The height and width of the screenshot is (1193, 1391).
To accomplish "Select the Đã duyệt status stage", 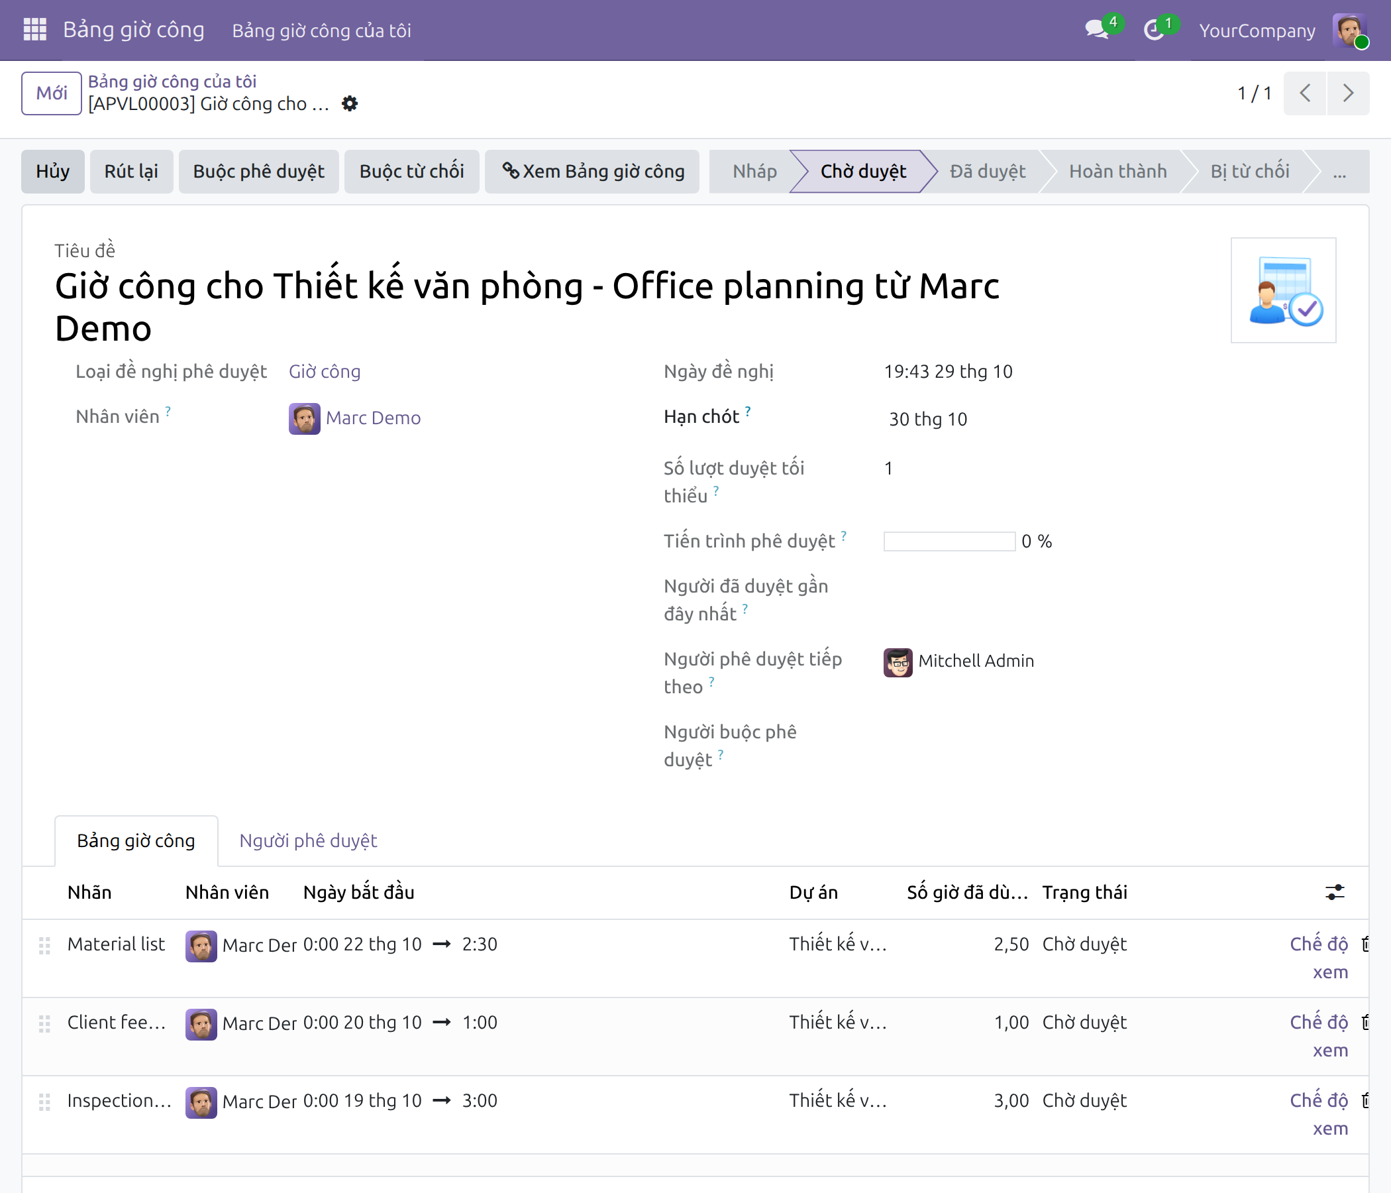I will (x=987, y=171).
